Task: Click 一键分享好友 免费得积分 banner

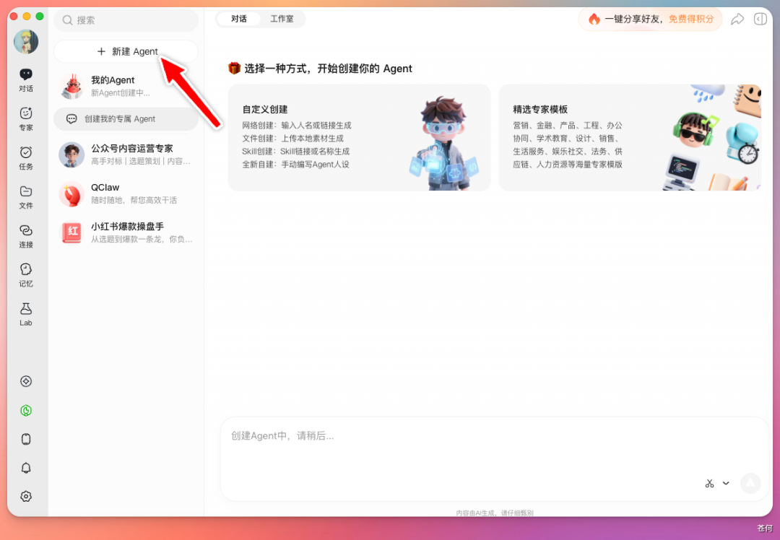Action: point(650,19)
